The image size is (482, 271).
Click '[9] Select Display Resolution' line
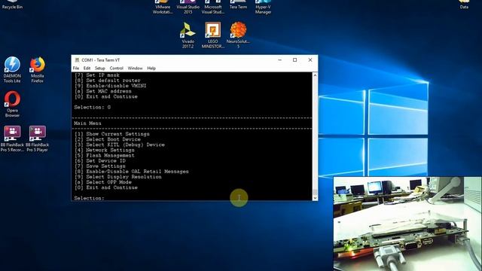tap(118, 177)
